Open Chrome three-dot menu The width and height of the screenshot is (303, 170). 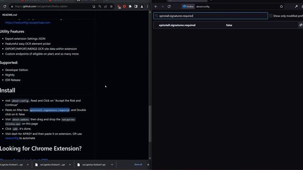(x=147, y=6)
